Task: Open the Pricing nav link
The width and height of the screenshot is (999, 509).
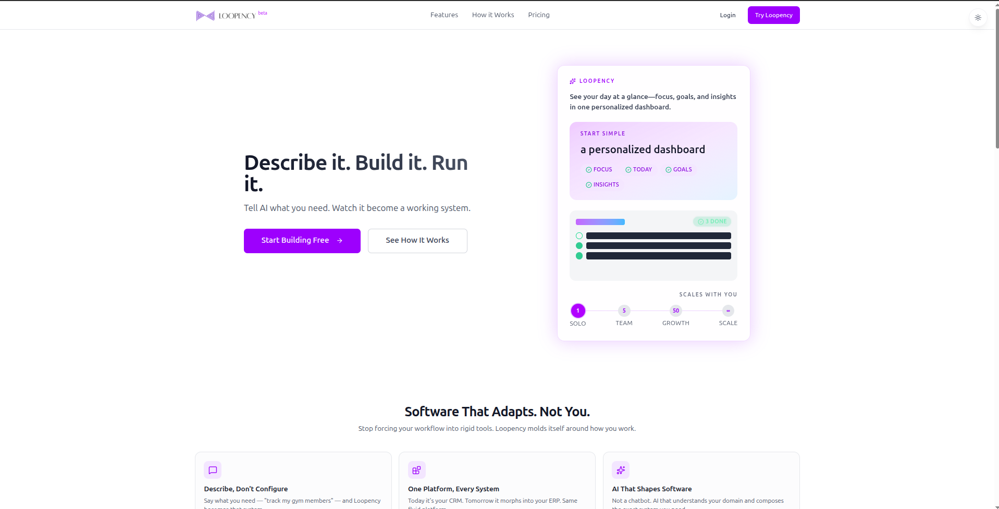Action: tap(538, 15)
